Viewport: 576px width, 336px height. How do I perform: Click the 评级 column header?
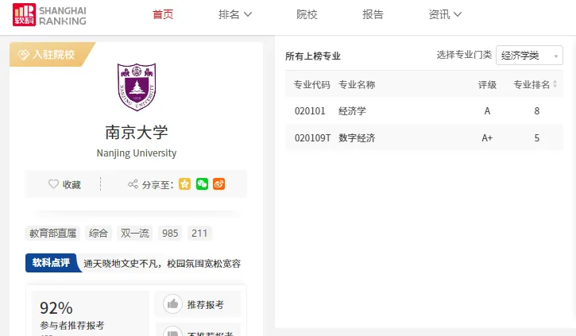487,85
